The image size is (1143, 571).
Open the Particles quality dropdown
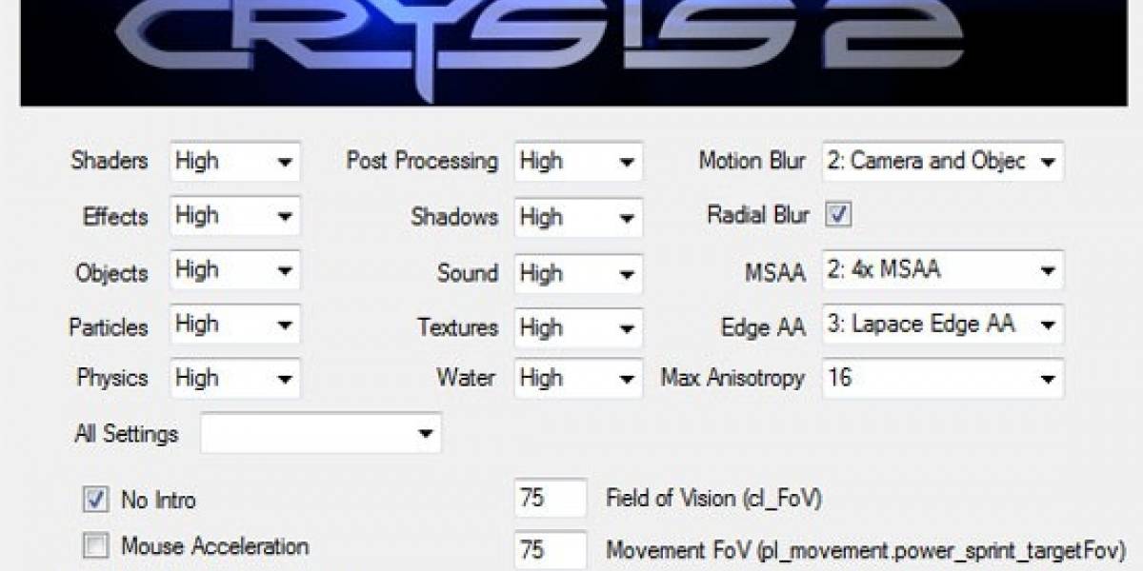(x=235, y=325)
